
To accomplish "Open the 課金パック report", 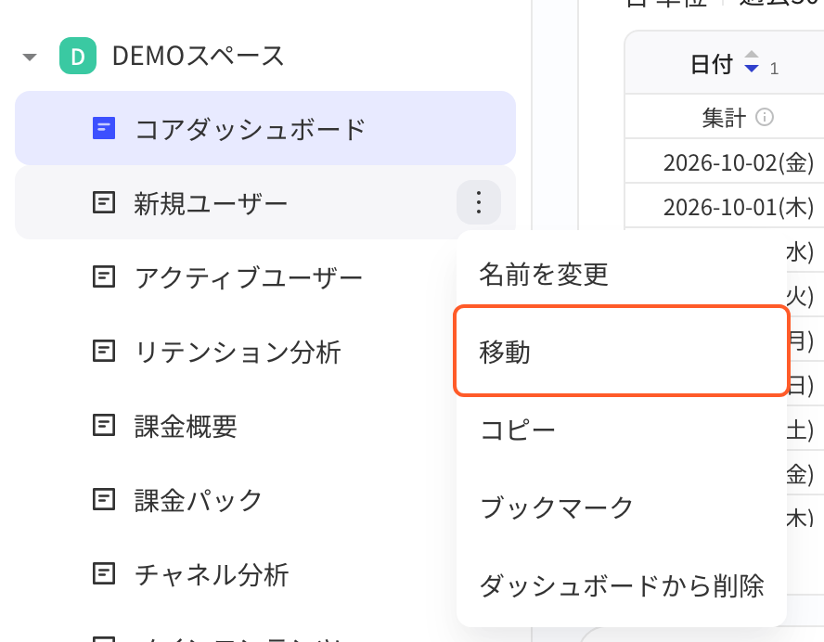I will coord(198,500).
